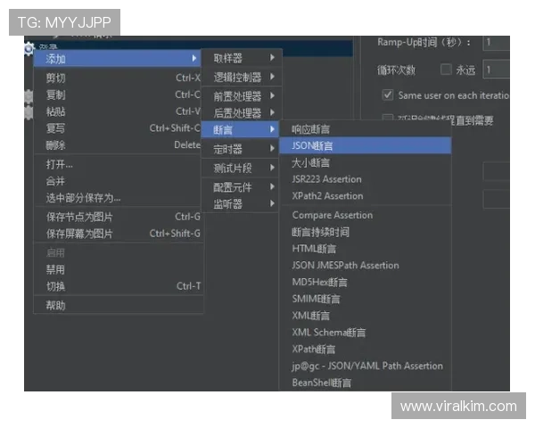Choose 粘贴 from the context menu
This screenshot has height=428, width=535.
pyautogui.click(x=118, y=111)
